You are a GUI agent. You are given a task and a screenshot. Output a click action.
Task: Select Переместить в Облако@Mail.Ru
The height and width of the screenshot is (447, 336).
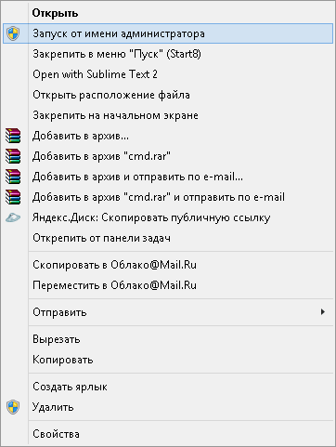click(x=168, y=285)
